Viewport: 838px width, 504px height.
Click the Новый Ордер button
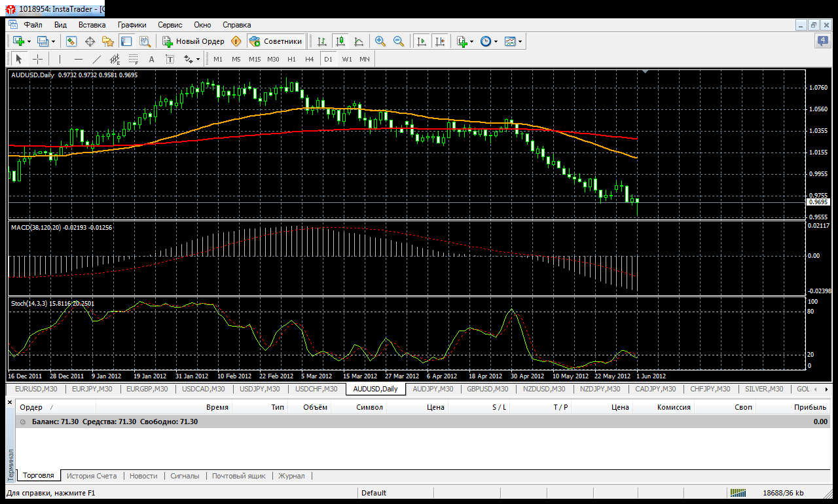point(194,41)
